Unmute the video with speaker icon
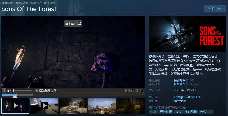The width and height of the screenshot is (228, 116). tap(9, 91)
